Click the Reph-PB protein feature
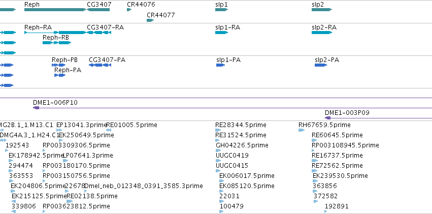The height and width of the screenshot is (214, 432). [x=59, y=65]
